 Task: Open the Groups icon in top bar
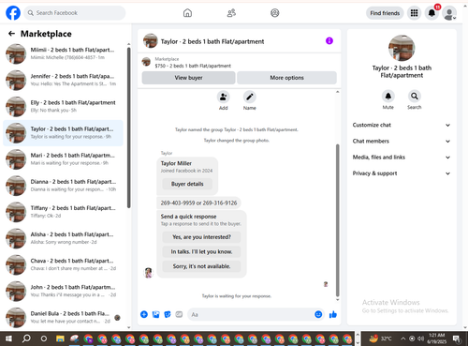(x=275, y=13)
